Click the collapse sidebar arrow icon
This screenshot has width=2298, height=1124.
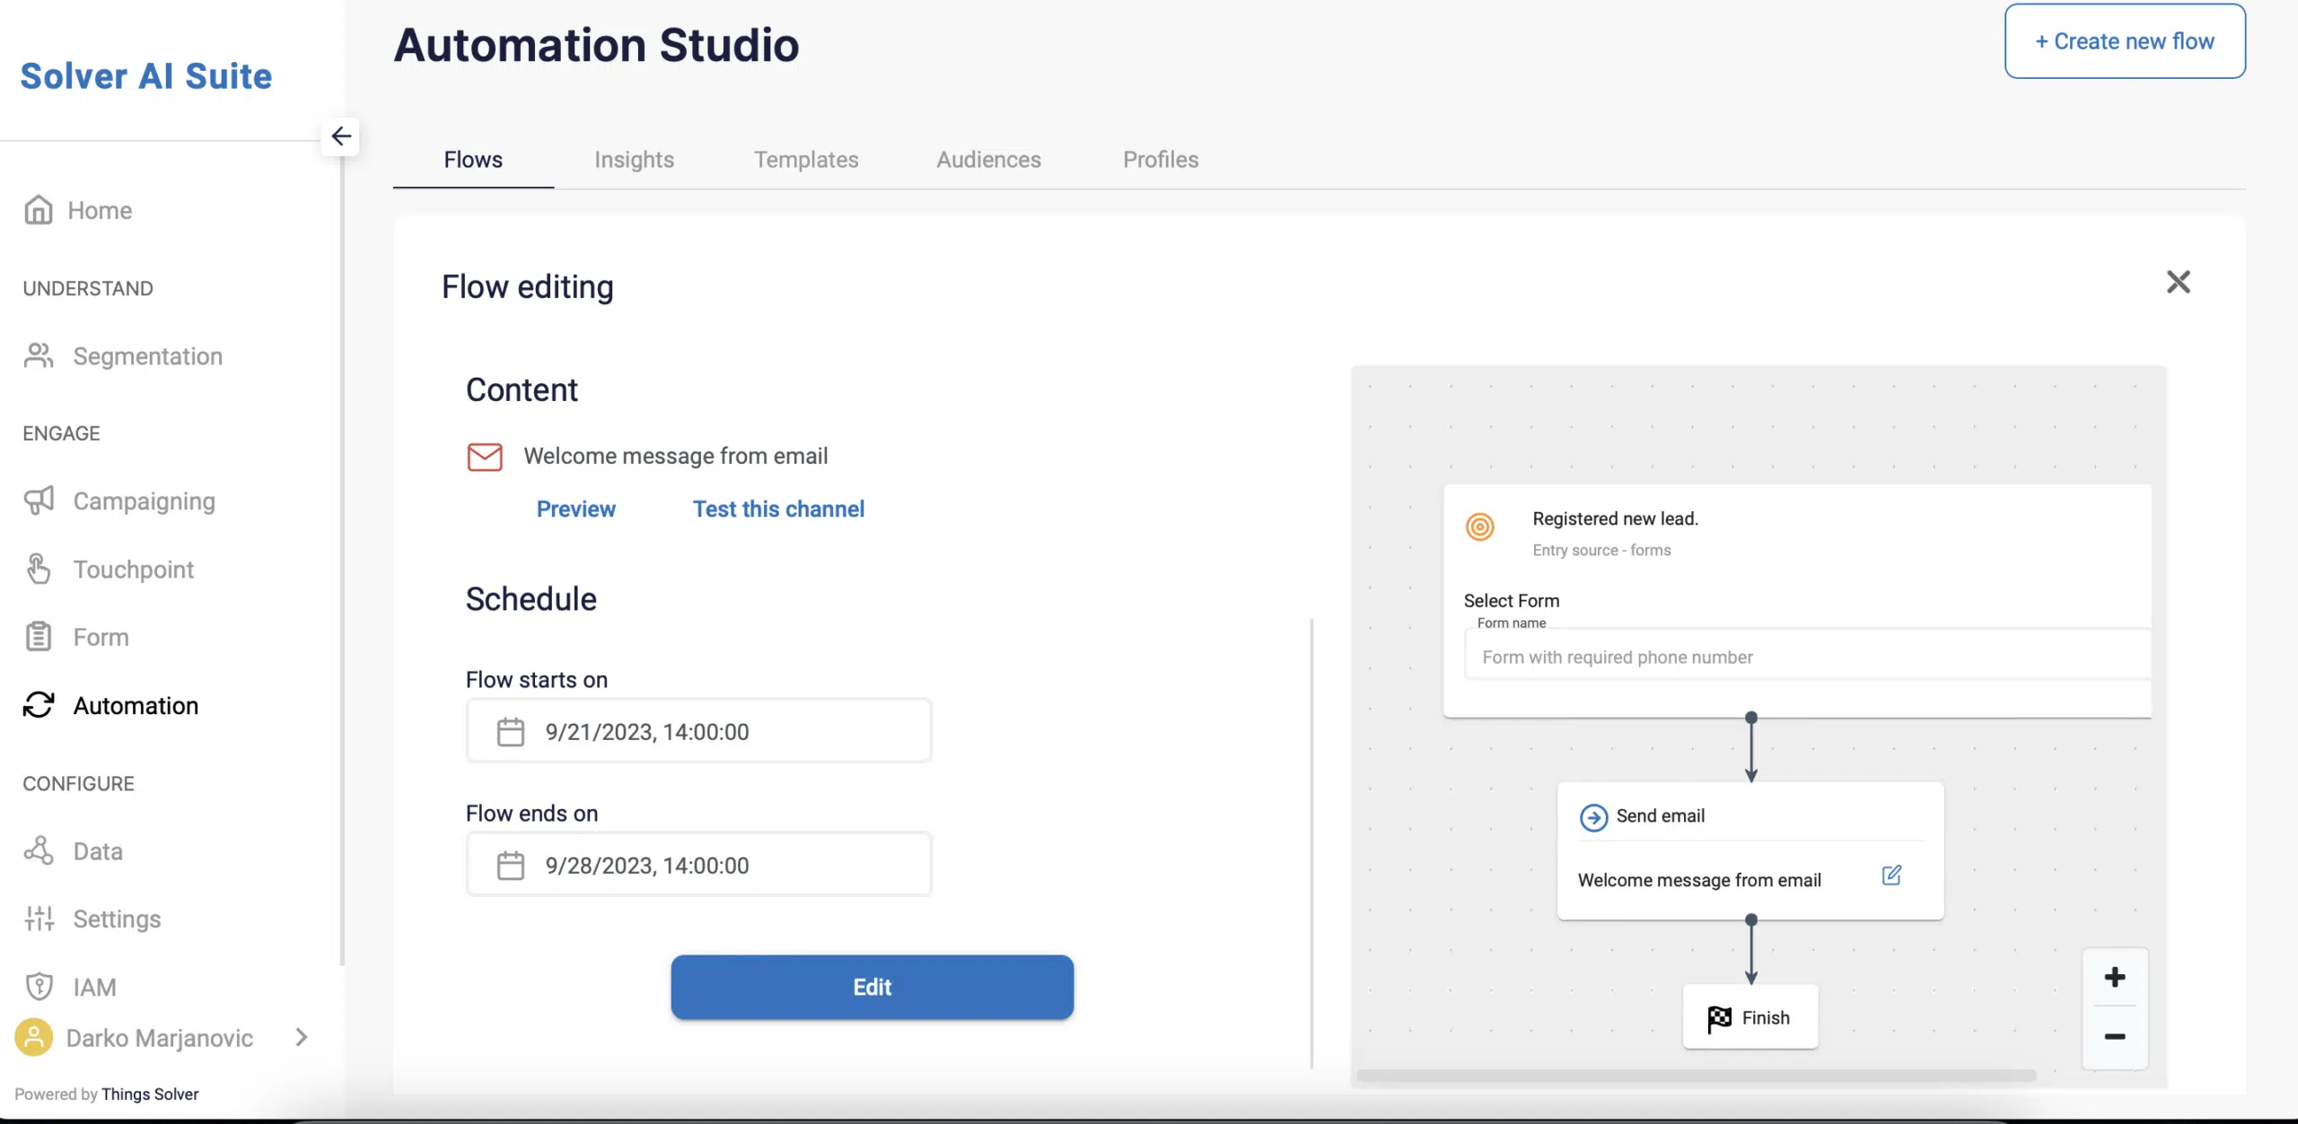[340, 136]
